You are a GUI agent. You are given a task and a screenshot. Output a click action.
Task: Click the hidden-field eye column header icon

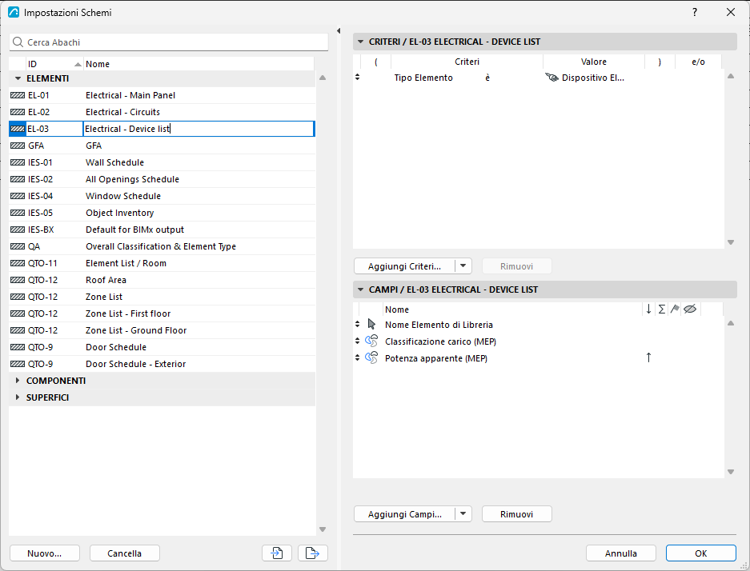[x=690, y=309]
